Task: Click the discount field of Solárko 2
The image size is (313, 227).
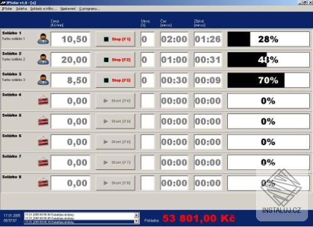Action: click(x=147, y=60)
